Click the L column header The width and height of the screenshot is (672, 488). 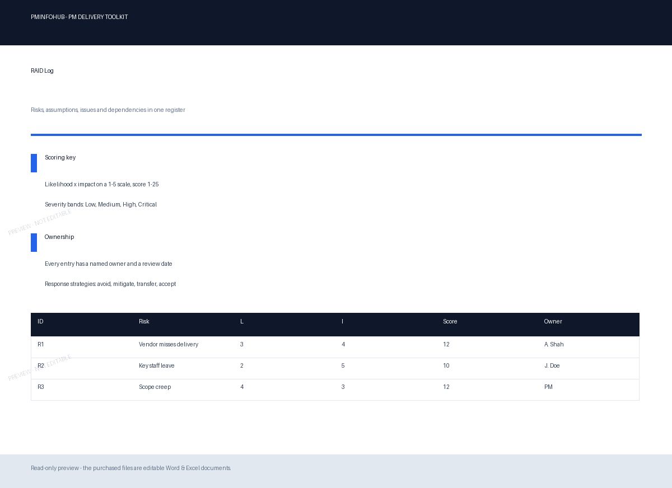[242, 321]
